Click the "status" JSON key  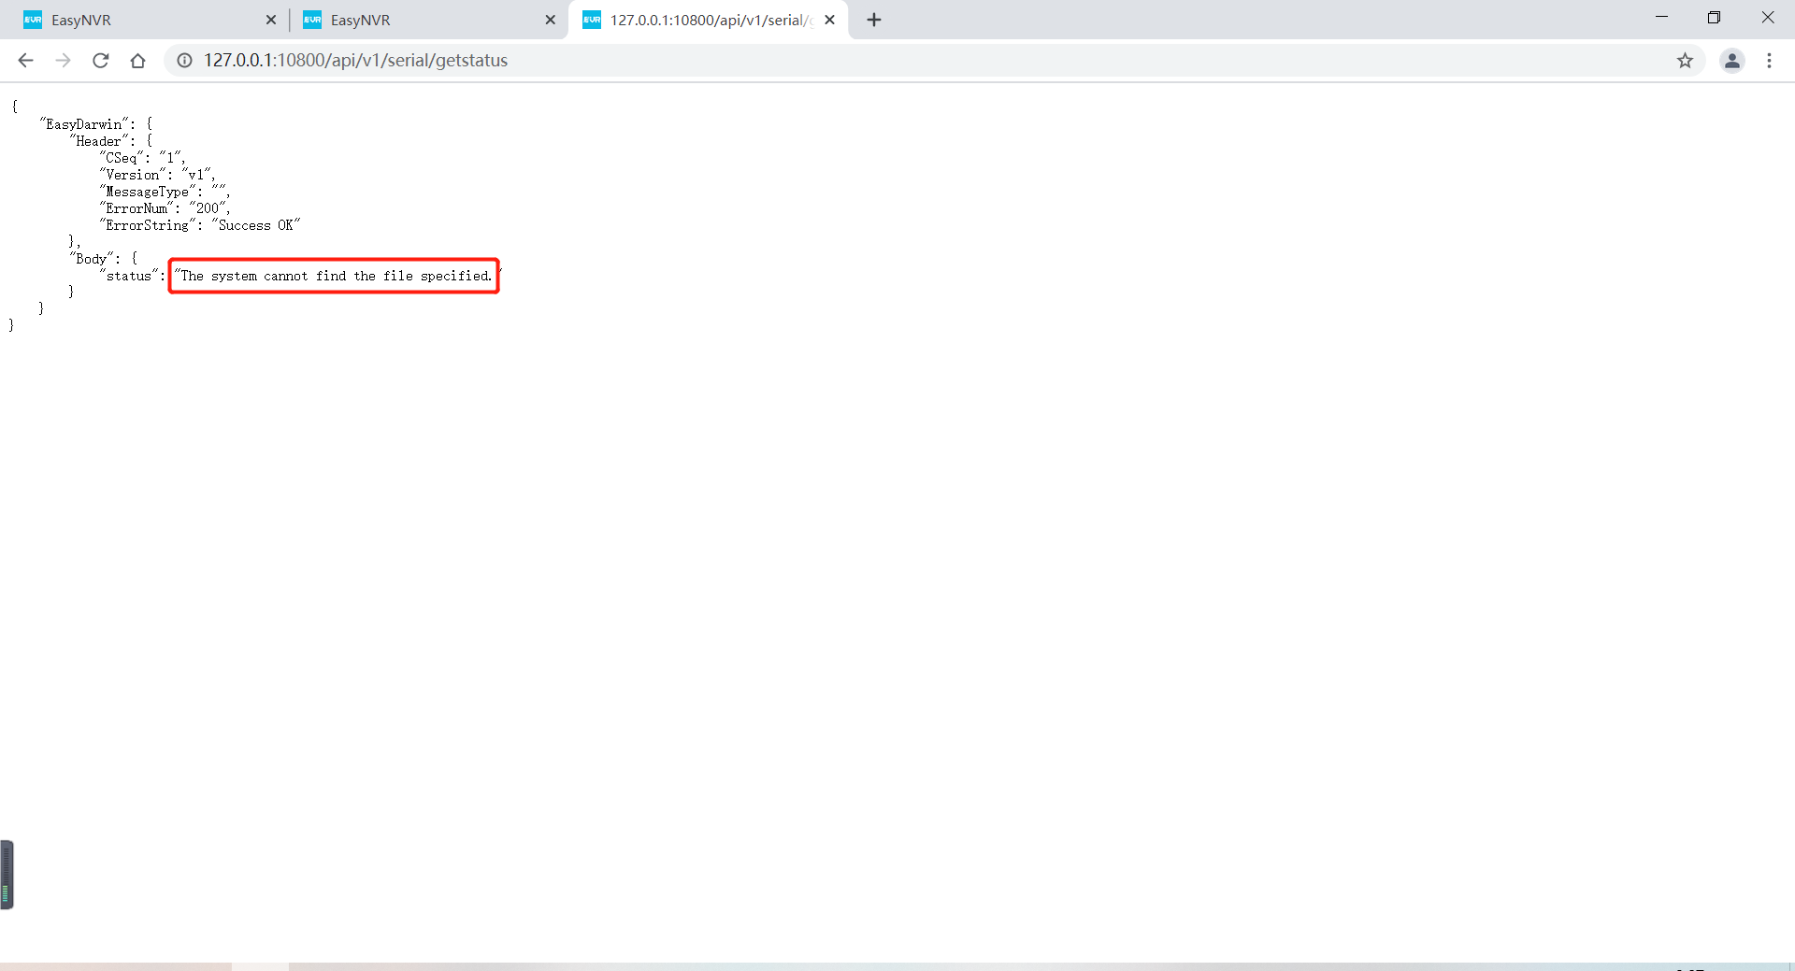(131, 276)
